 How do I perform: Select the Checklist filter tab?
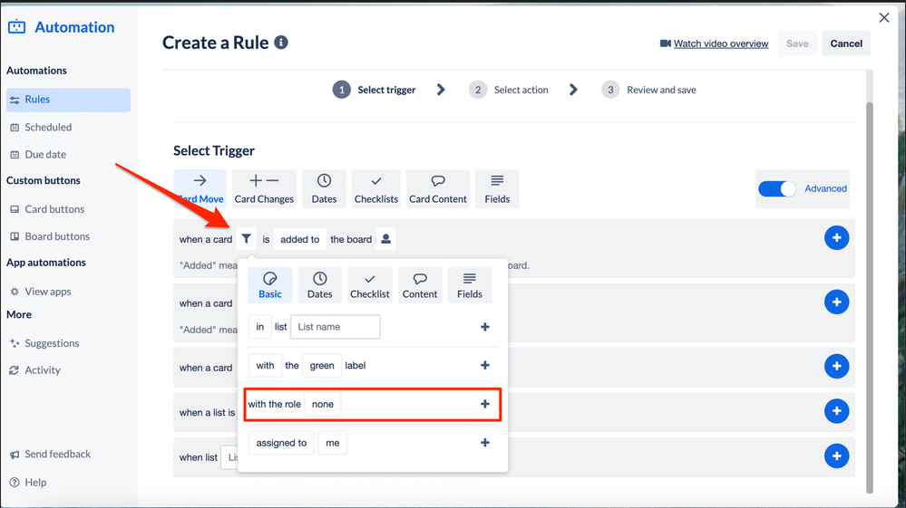coord(370,285)
